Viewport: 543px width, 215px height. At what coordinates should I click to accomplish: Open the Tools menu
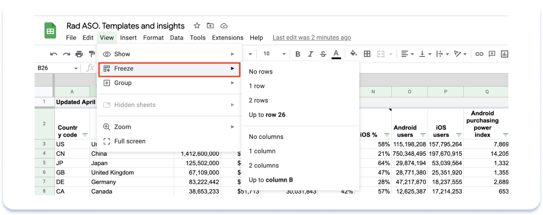click(x=198, y=38)
